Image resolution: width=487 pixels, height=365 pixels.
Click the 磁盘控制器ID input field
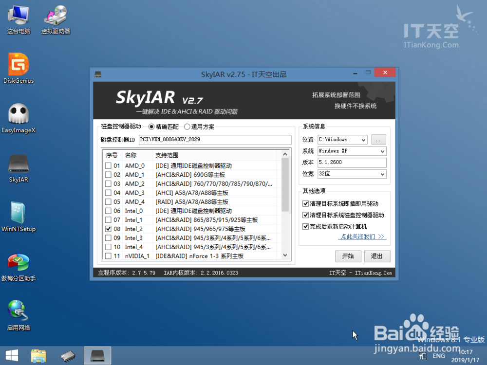tap(215, 140)
